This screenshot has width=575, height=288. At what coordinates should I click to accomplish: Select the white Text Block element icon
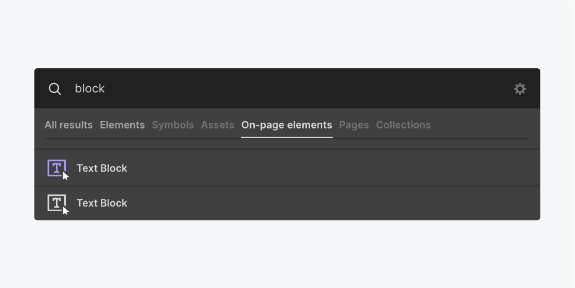pos(57,202)
